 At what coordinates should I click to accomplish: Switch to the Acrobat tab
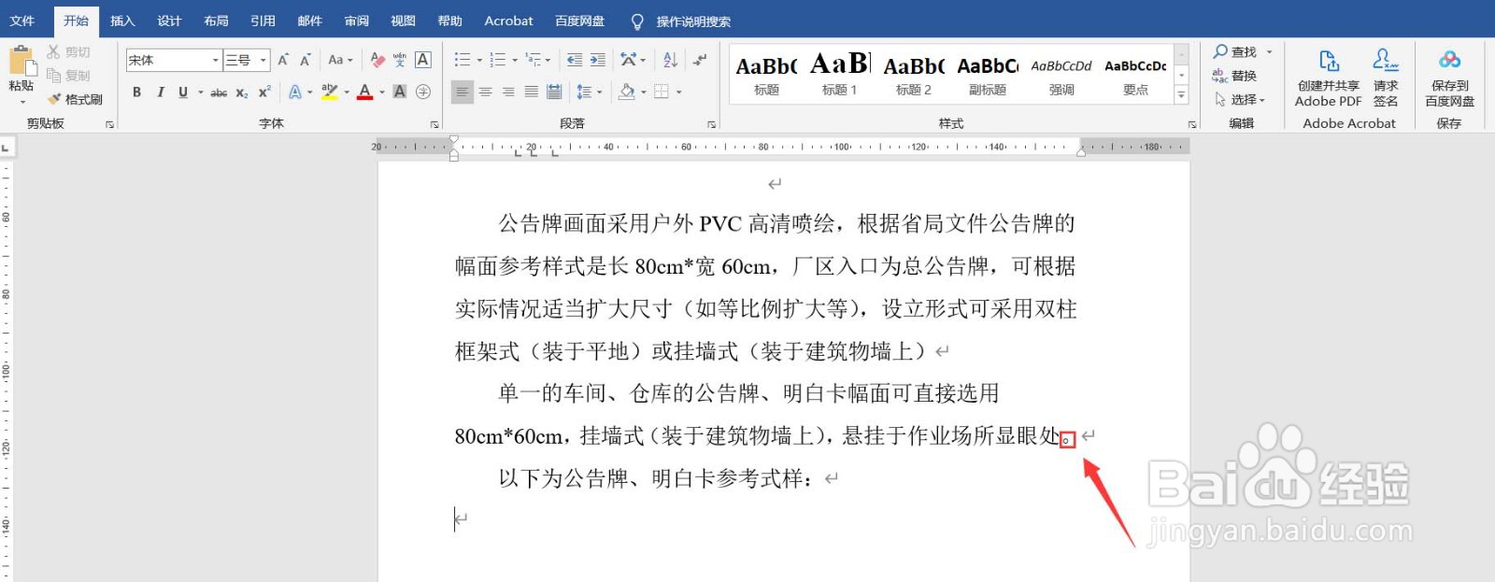[x=508, y=21]
